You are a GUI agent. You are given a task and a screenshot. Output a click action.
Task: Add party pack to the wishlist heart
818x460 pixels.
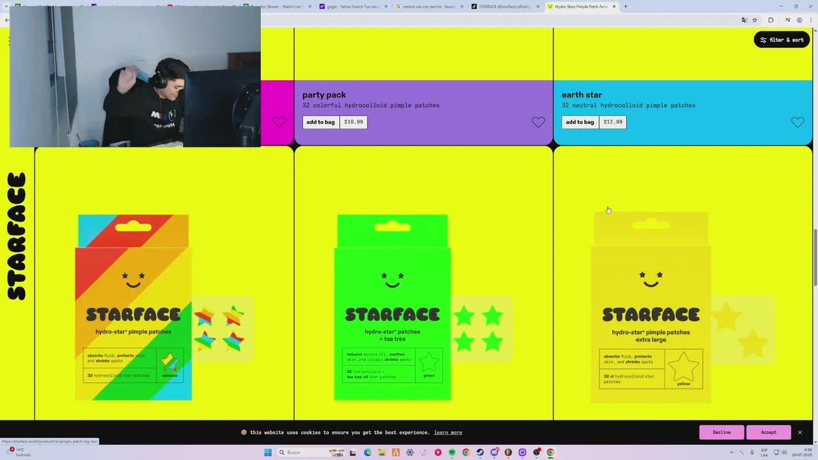[x=538, y=122]
